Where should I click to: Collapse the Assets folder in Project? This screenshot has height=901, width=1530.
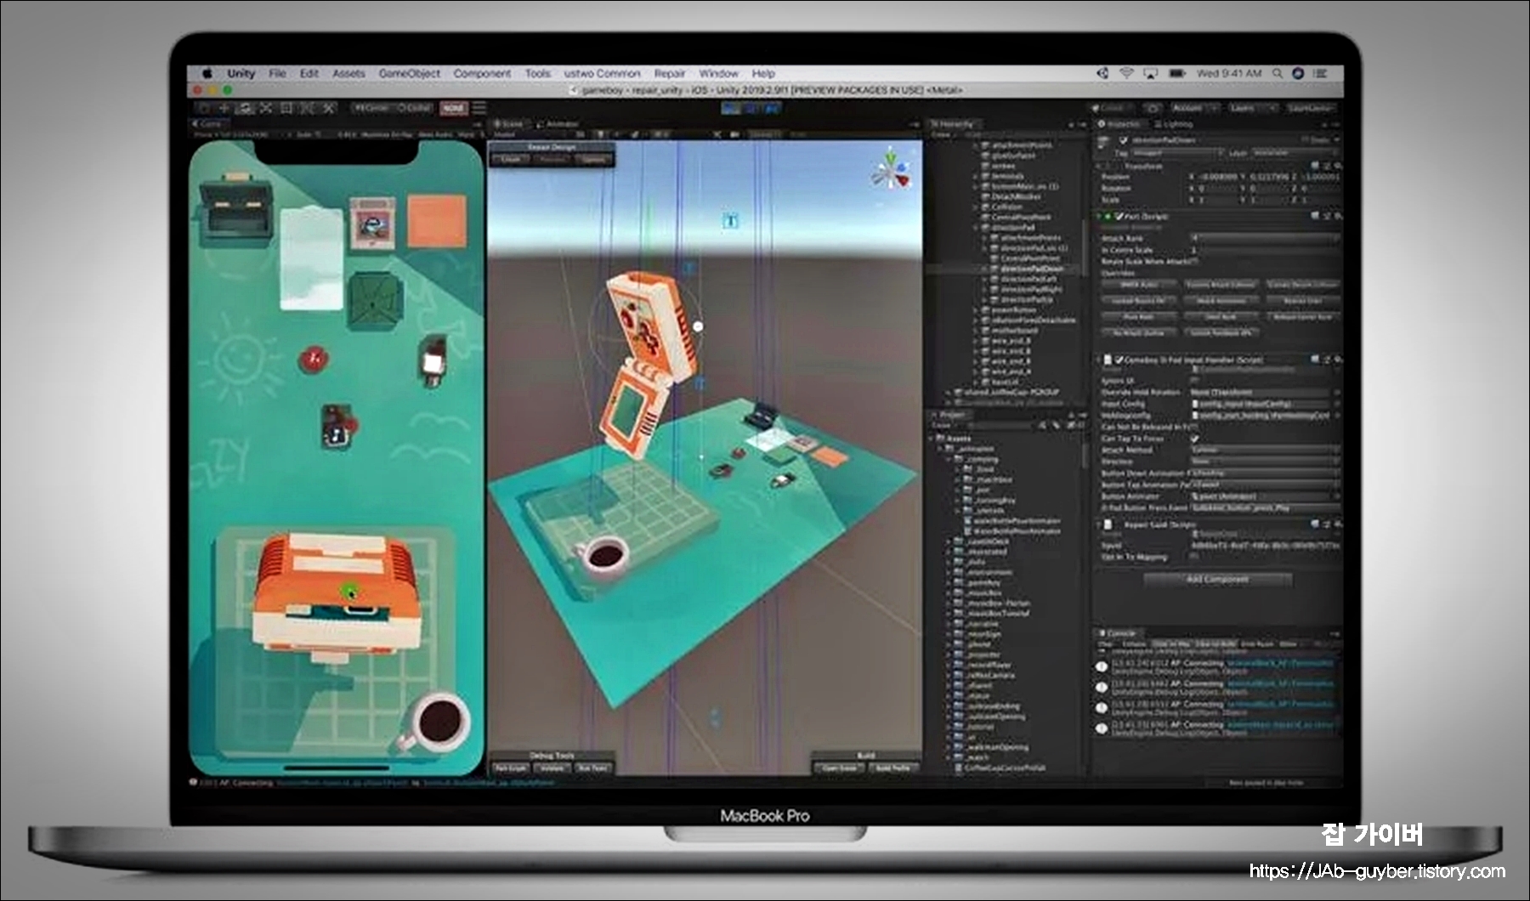(932, 438)
